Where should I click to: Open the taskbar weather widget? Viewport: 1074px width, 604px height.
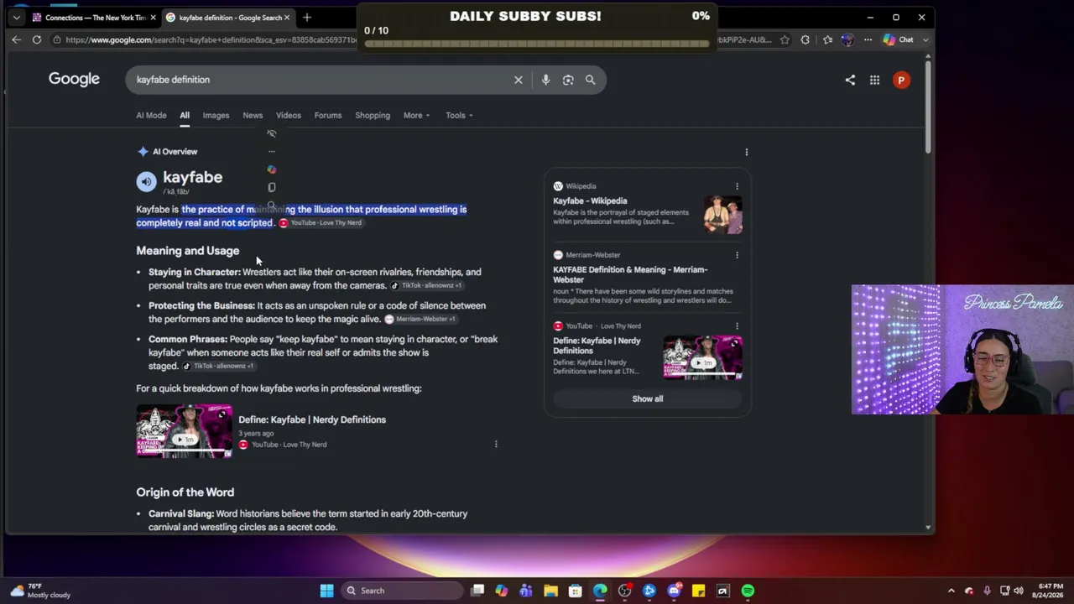click(40, 591)
